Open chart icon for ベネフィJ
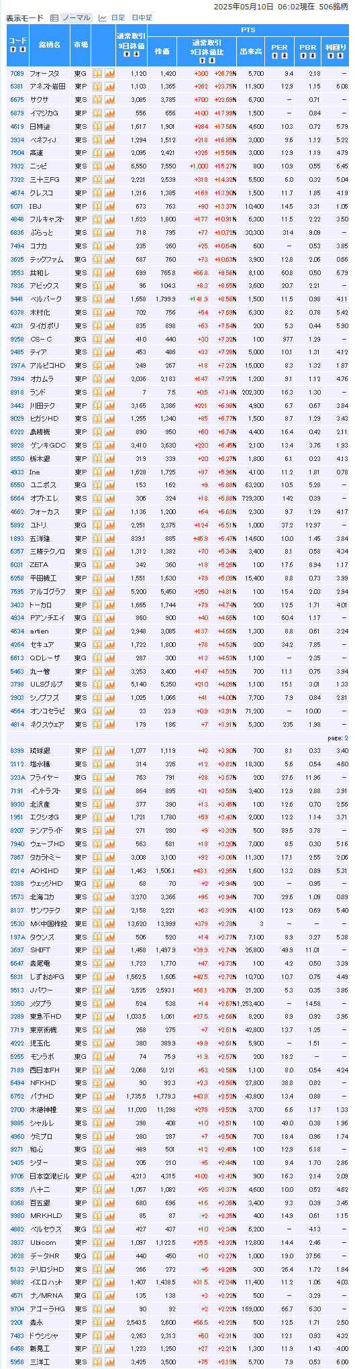The width and height of the screenshot is (355, 1369). (x=109, y=140)
